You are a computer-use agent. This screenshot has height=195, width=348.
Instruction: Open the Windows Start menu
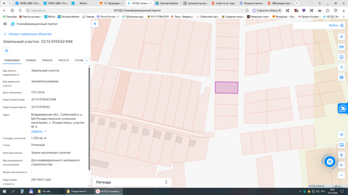[x=4, y=192]
